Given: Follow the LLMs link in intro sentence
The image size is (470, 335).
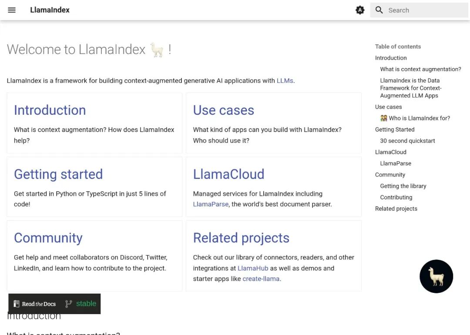Looking at the screenshot, I should pyautogui.click(x=285, y=80).
